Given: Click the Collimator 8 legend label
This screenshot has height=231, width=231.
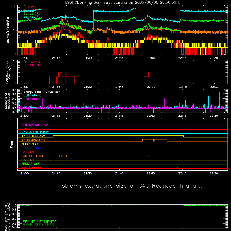Looking at the screenshot, I should (x=32, y=95).
